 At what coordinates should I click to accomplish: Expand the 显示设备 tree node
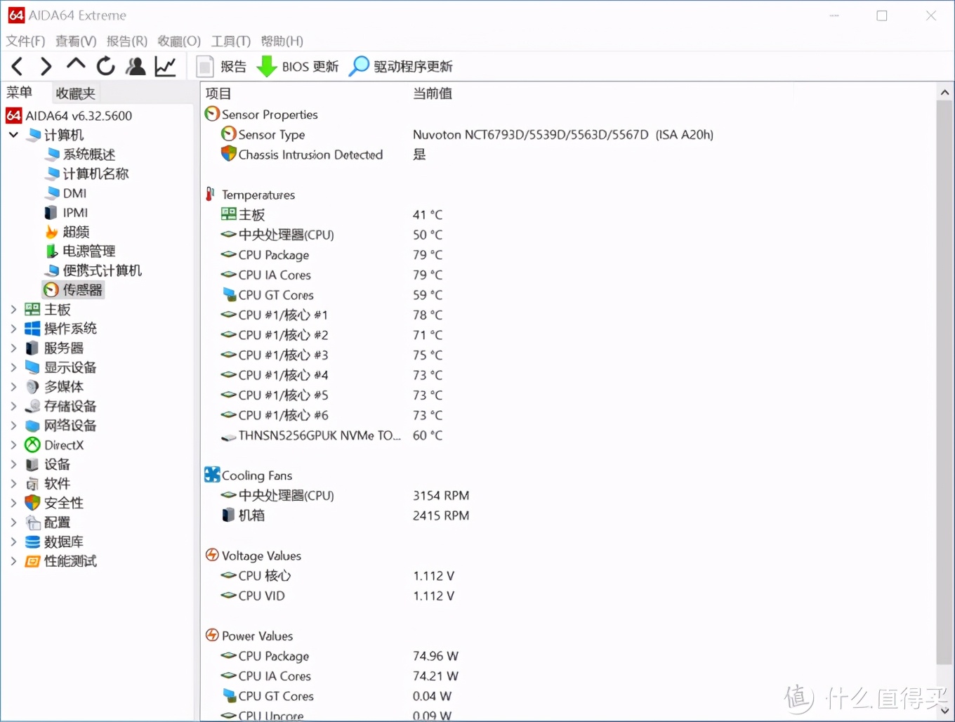coord(13,367)
